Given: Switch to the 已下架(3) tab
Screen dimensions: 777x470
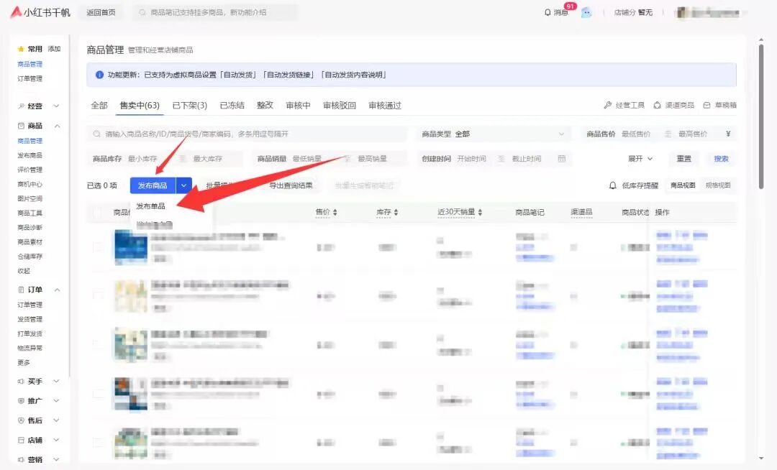Looking at the screenshot, I should click(189, 106).
